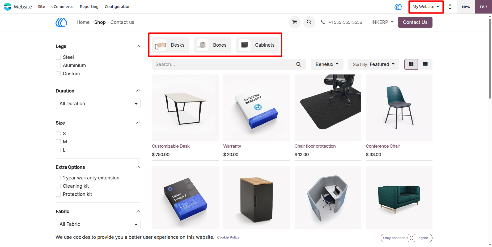Enable 1 year warranty extension option
Viewport: 492px width, 247px height.
(x=58, y=178)
